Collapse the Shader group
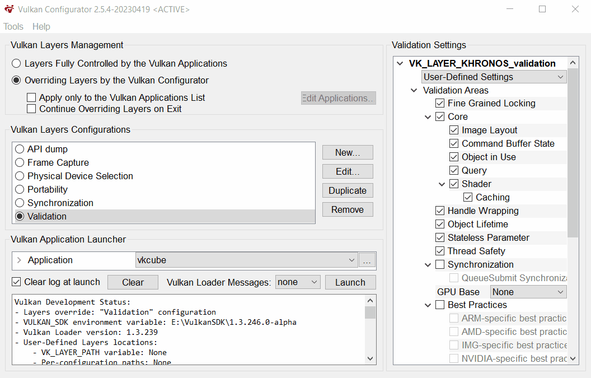The image size is (591, 378). 442,184
